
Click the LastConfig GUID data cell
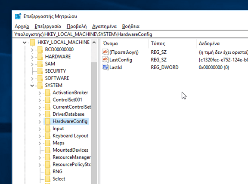pyautogui.click(x=223, y=60)
